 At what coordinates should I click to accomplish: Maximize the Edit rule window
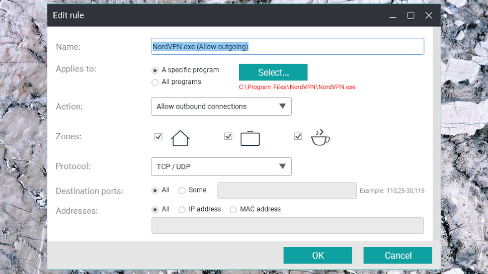(411, 15)
